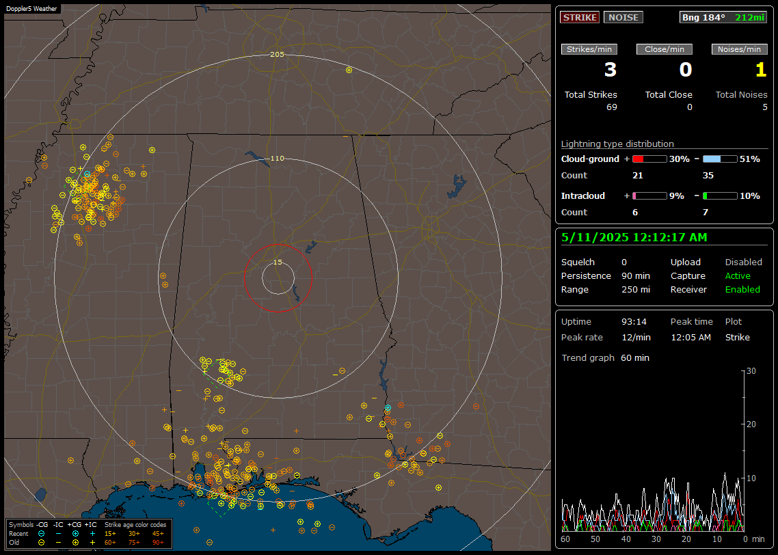
Task: Click the 45+ strike age color code
Action: 158,534
